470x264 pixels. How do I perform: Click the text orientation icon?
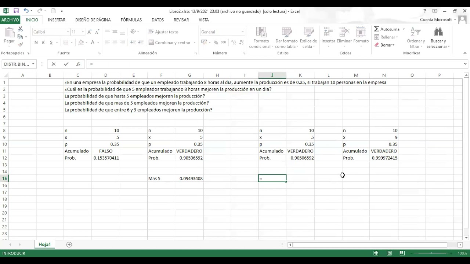pos(133,32)
